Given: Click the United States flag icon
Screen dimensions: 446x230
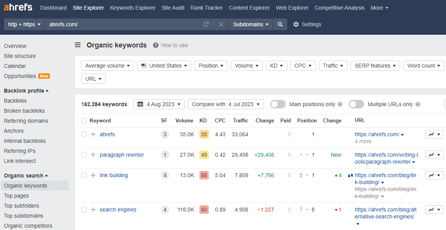Looking at the screenshot, I should [144, 66].
